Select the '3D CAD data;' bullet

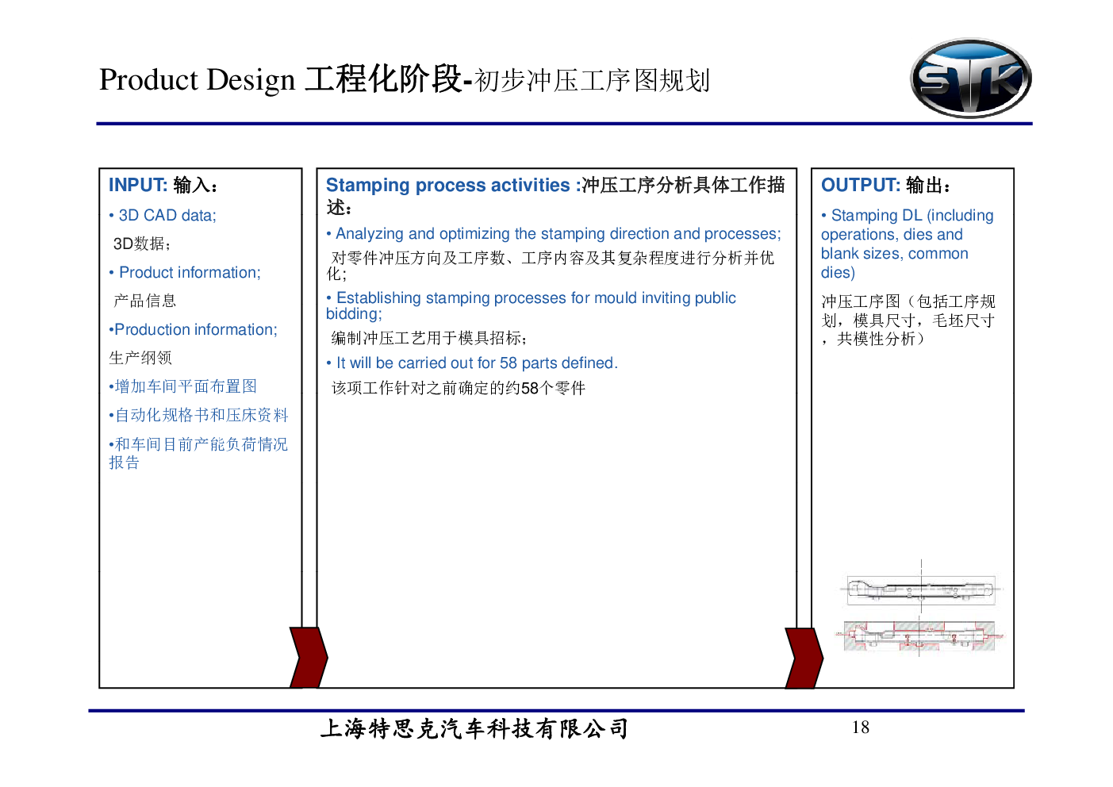point(163,215)
